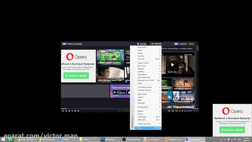Screen dimensions: 252x142
Task: Click the Android download link
Action: [183, 44]
